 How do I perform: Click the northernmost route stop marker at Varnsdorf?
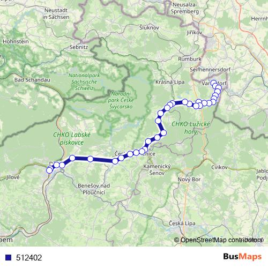point(213,83)
